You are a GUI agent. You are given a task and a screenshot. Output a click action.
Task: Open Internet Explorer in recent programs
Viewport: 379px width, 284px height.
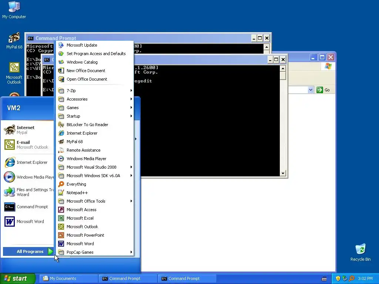click(x=28, y=162)
